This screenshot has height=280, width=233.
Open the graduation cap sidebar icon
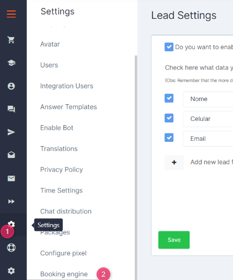click(x=11, y=63)
